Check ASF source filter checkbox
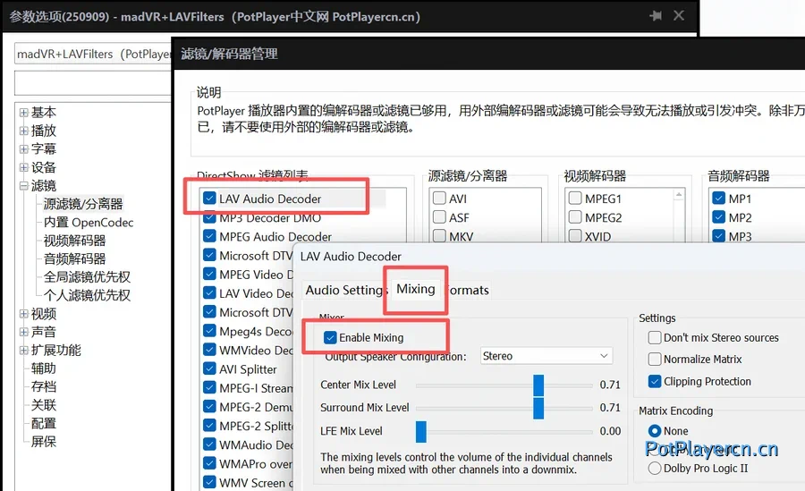 pos(439,217)
